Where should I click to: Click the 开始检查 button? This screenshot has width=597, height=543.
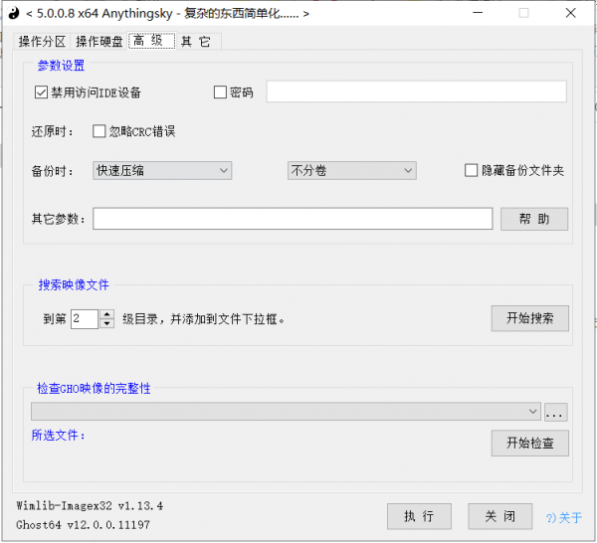point(530,443)
